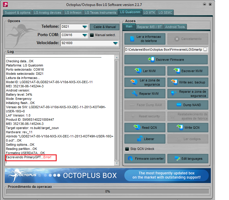The height and width of the screenshot is (200, 229).
Task: Click log line 'Battery level: 34%'
Action: point(19,94)
